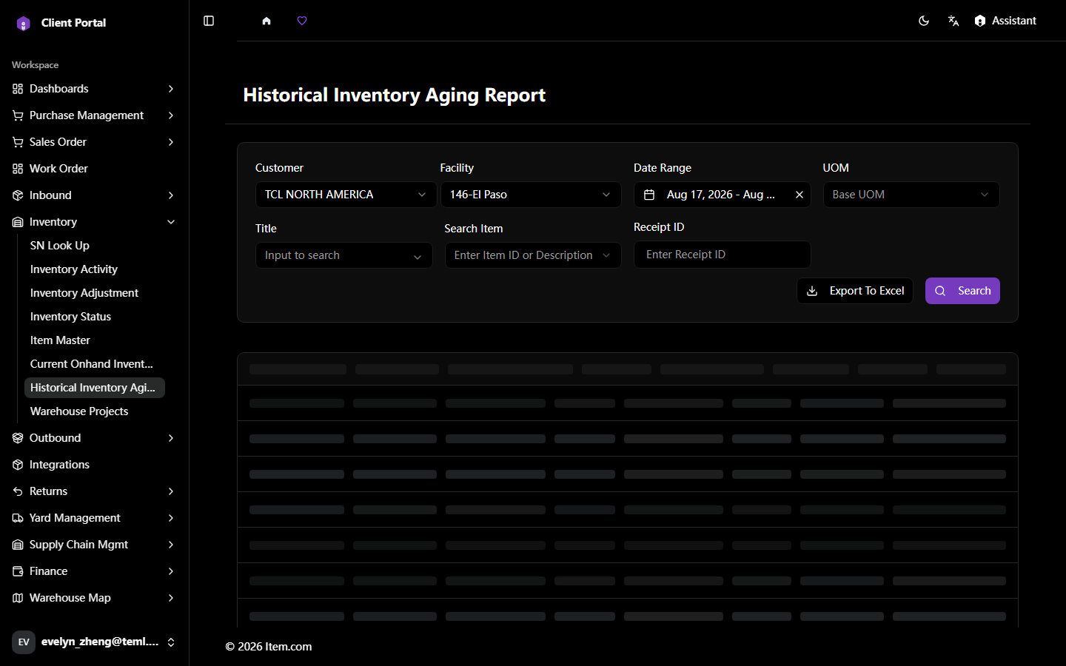Screen dimensions: 1066x666
Task: Open the language translation icon
Action: pyautogui.click(x=953, y=21)
